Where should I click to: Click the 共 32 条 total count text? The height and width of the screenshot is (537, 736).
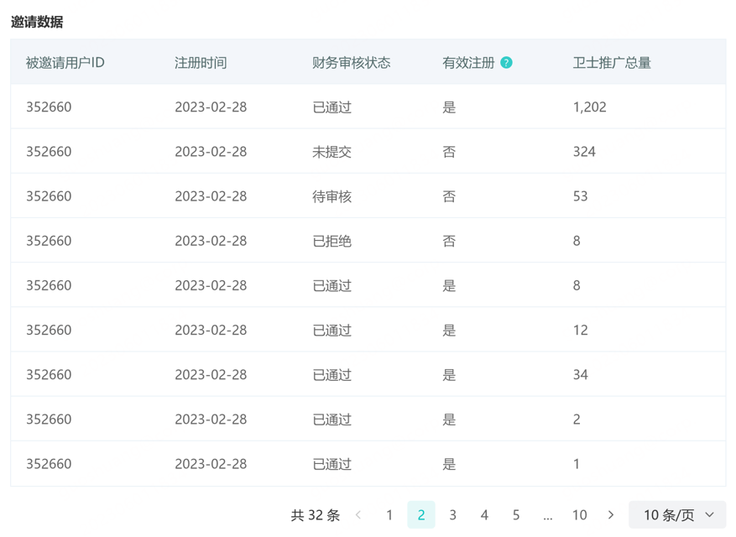click(316, 515)
